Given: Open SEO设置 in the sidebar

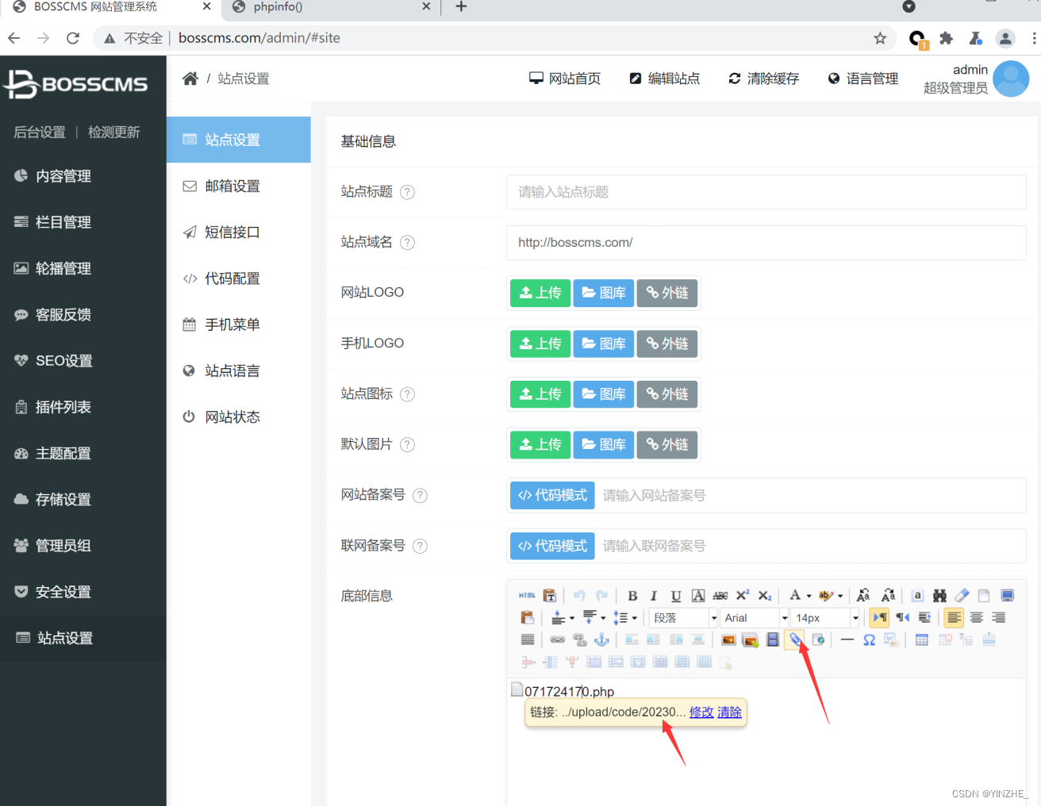Looking at the screenshot, I should pos(63,361).
